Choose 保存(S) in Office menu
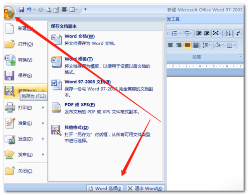Screen dimensions: 248x195 click(26, 75)
